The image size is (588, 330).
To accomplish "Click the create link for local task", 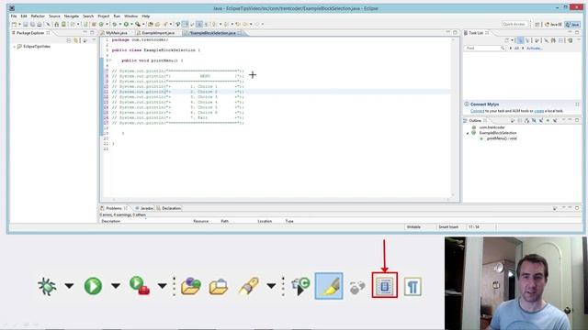I will [x=539, y=111].
